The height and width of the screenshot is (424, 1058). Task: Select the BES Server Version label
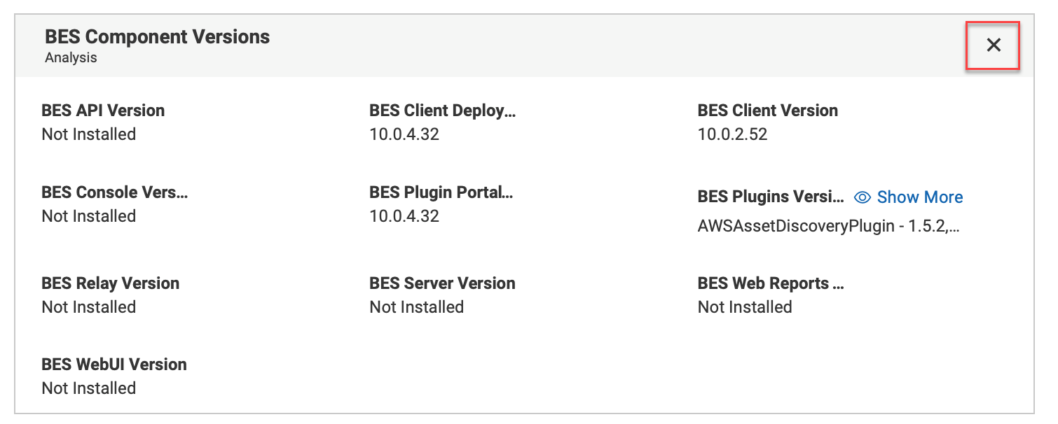442,283
